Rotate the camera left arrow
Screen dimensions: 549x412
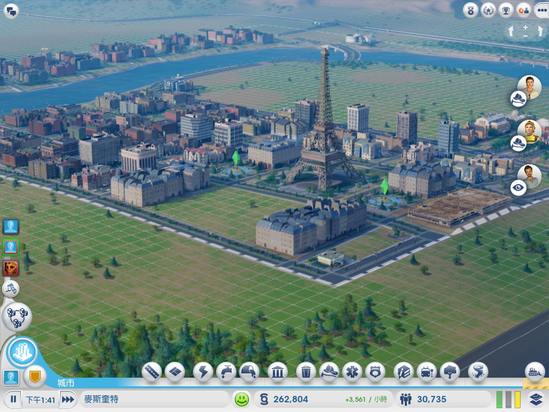511,32
